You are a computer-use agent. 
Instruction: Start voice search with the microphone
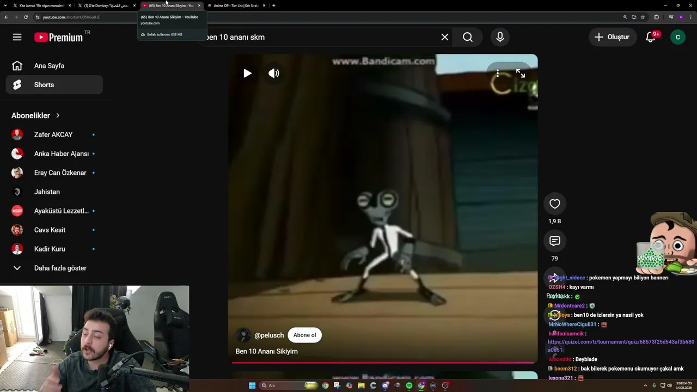[x=500, y=37]
